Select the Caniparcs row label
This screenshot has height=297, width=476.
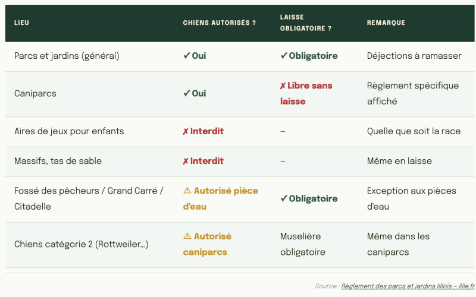click(x=35, y=93)
